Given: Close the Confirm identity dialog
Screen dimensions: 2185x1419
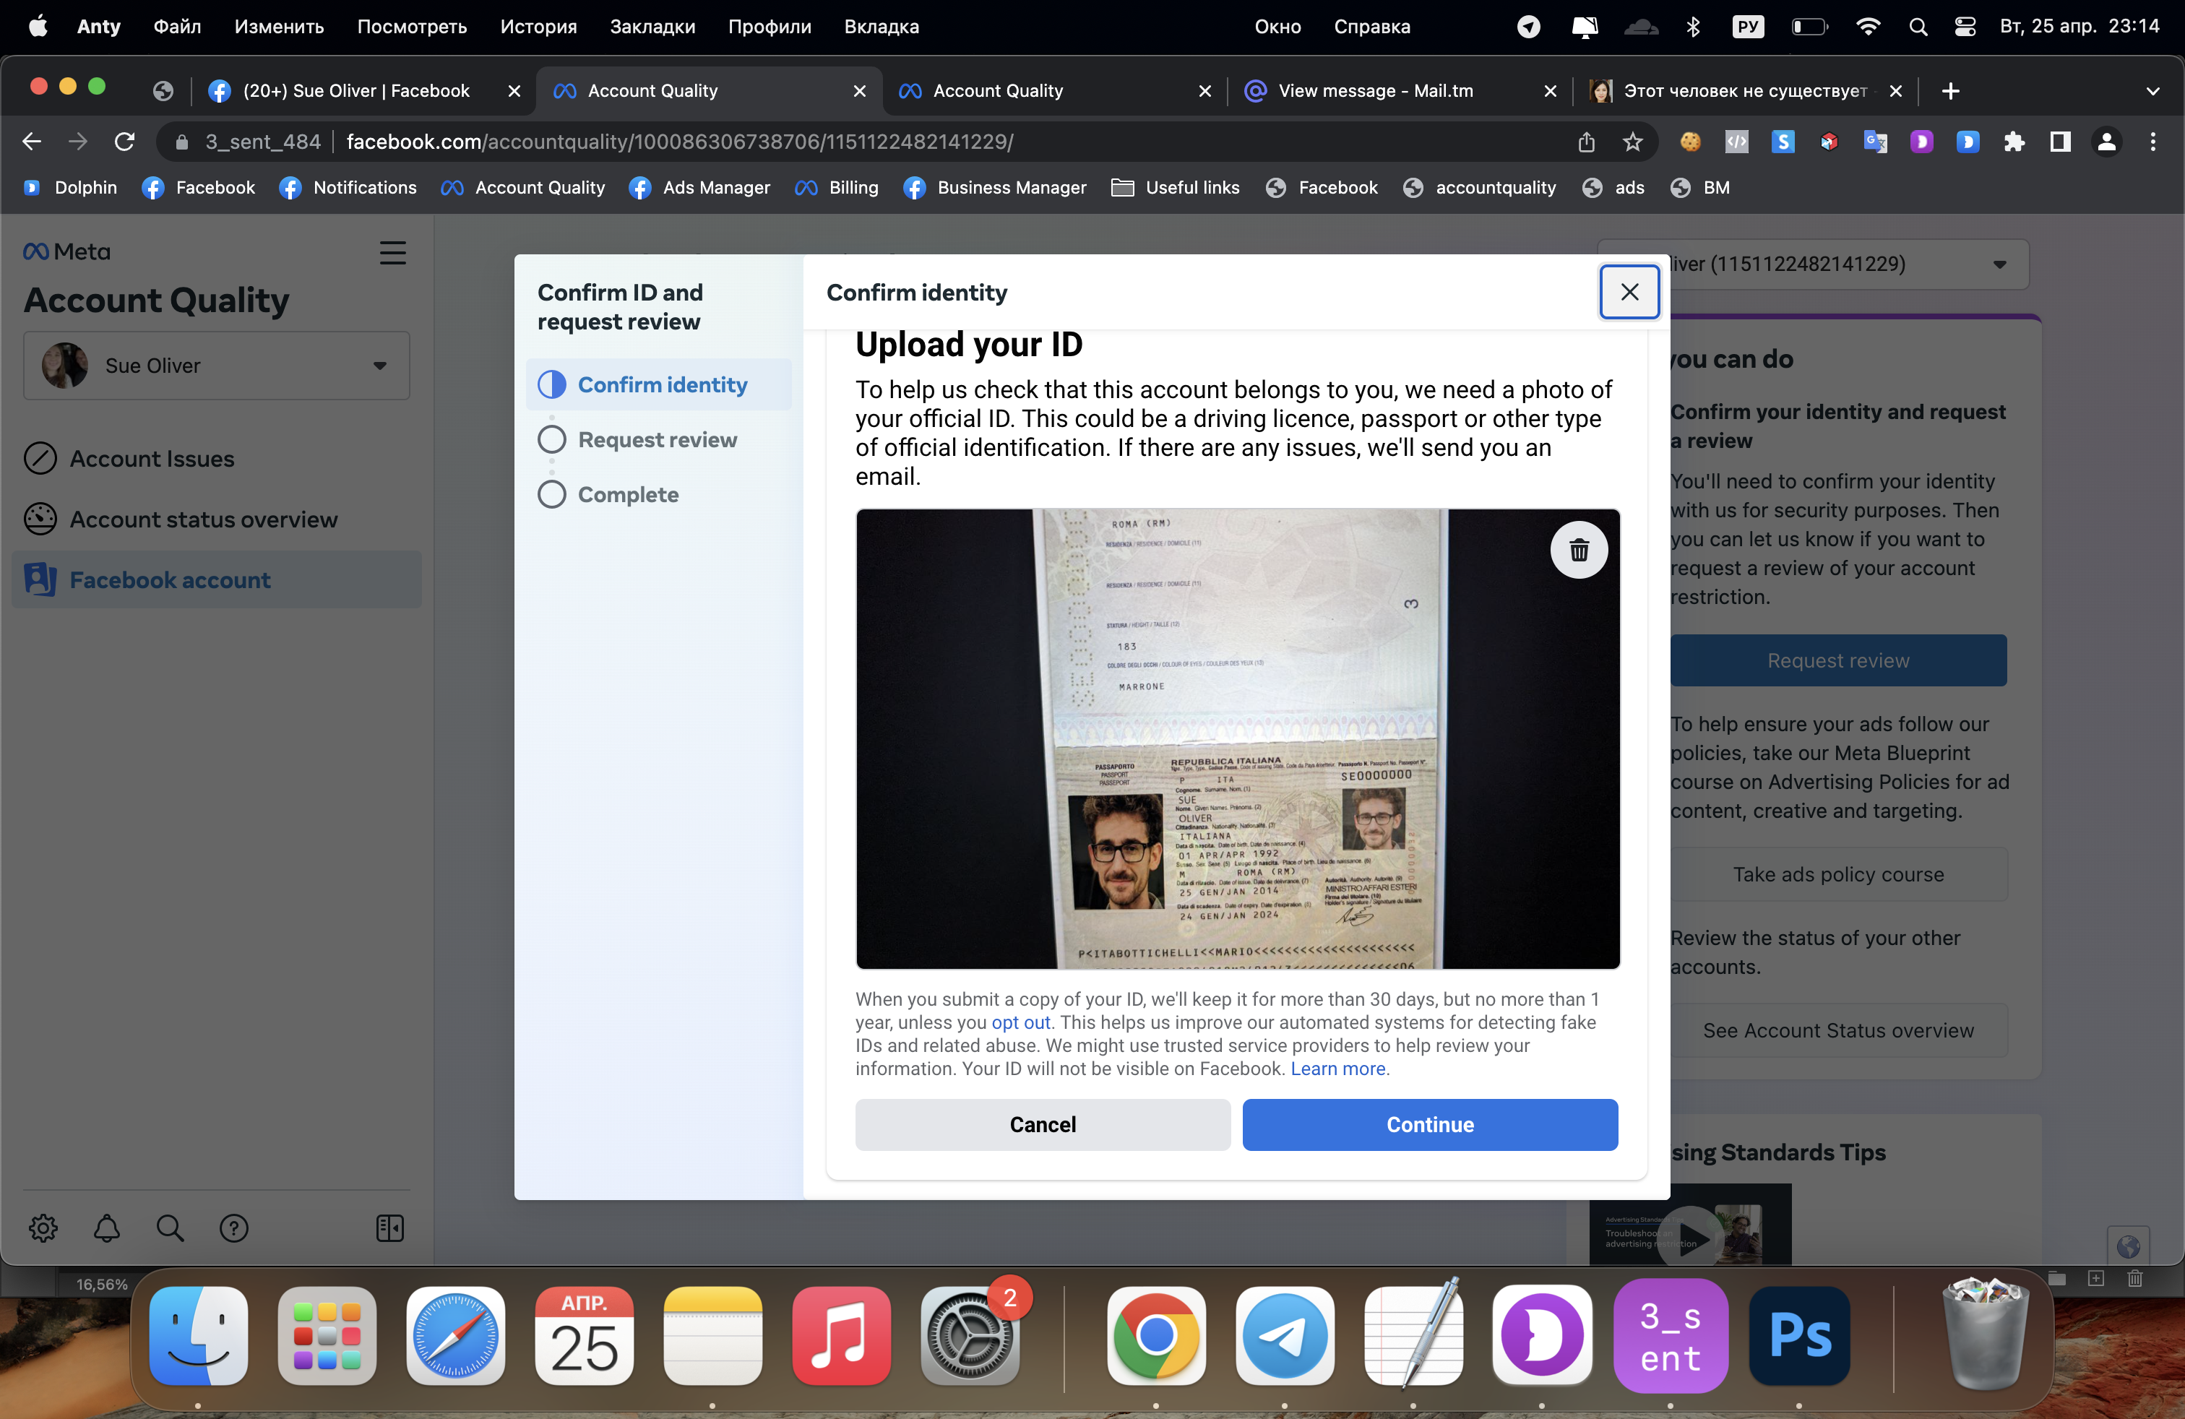Looking at the screenshot, I should pos(1629,292).
